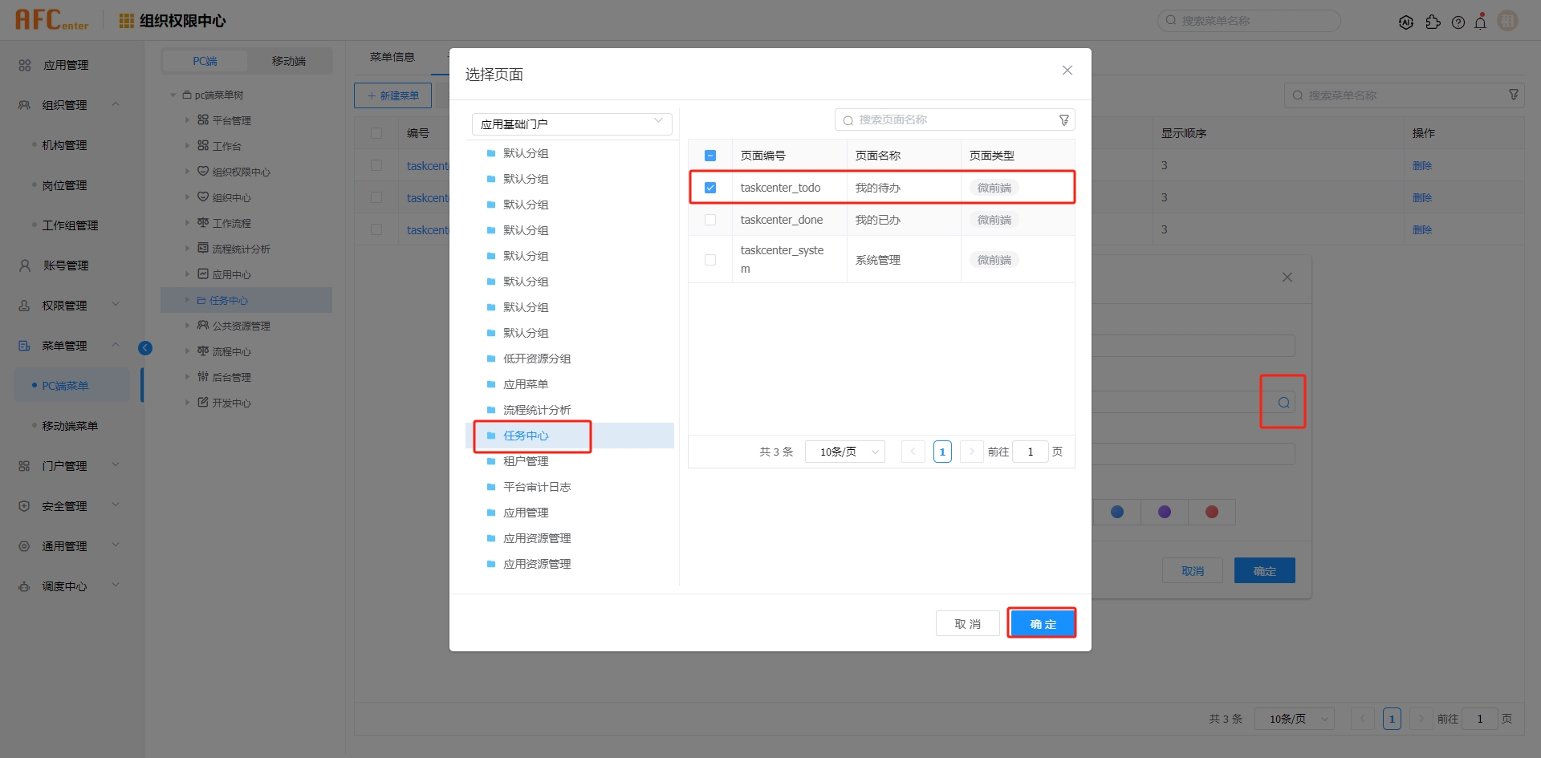
Task: Uncheck the taskcenter_todo page checkbox
Action: [710, 187]
